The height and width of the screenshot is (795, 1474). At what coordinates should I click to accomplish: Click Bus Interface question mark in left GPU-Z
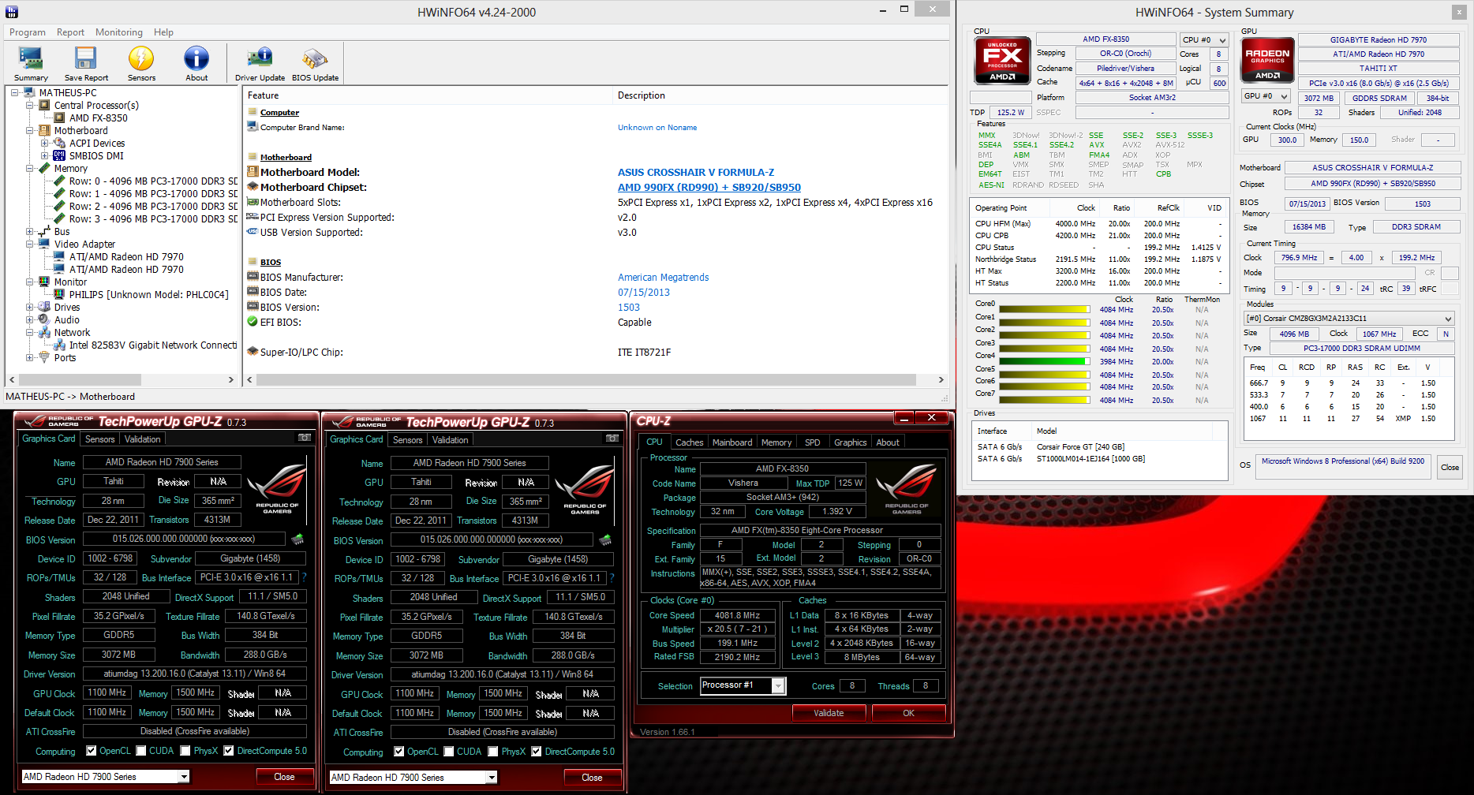tap(305, 577)
